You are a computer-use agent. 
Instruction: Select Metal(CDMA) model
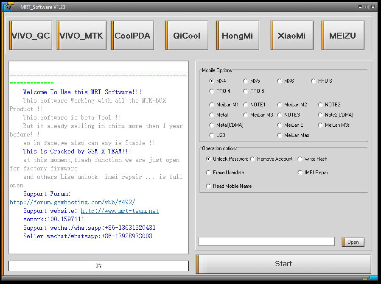coord(227,125)
